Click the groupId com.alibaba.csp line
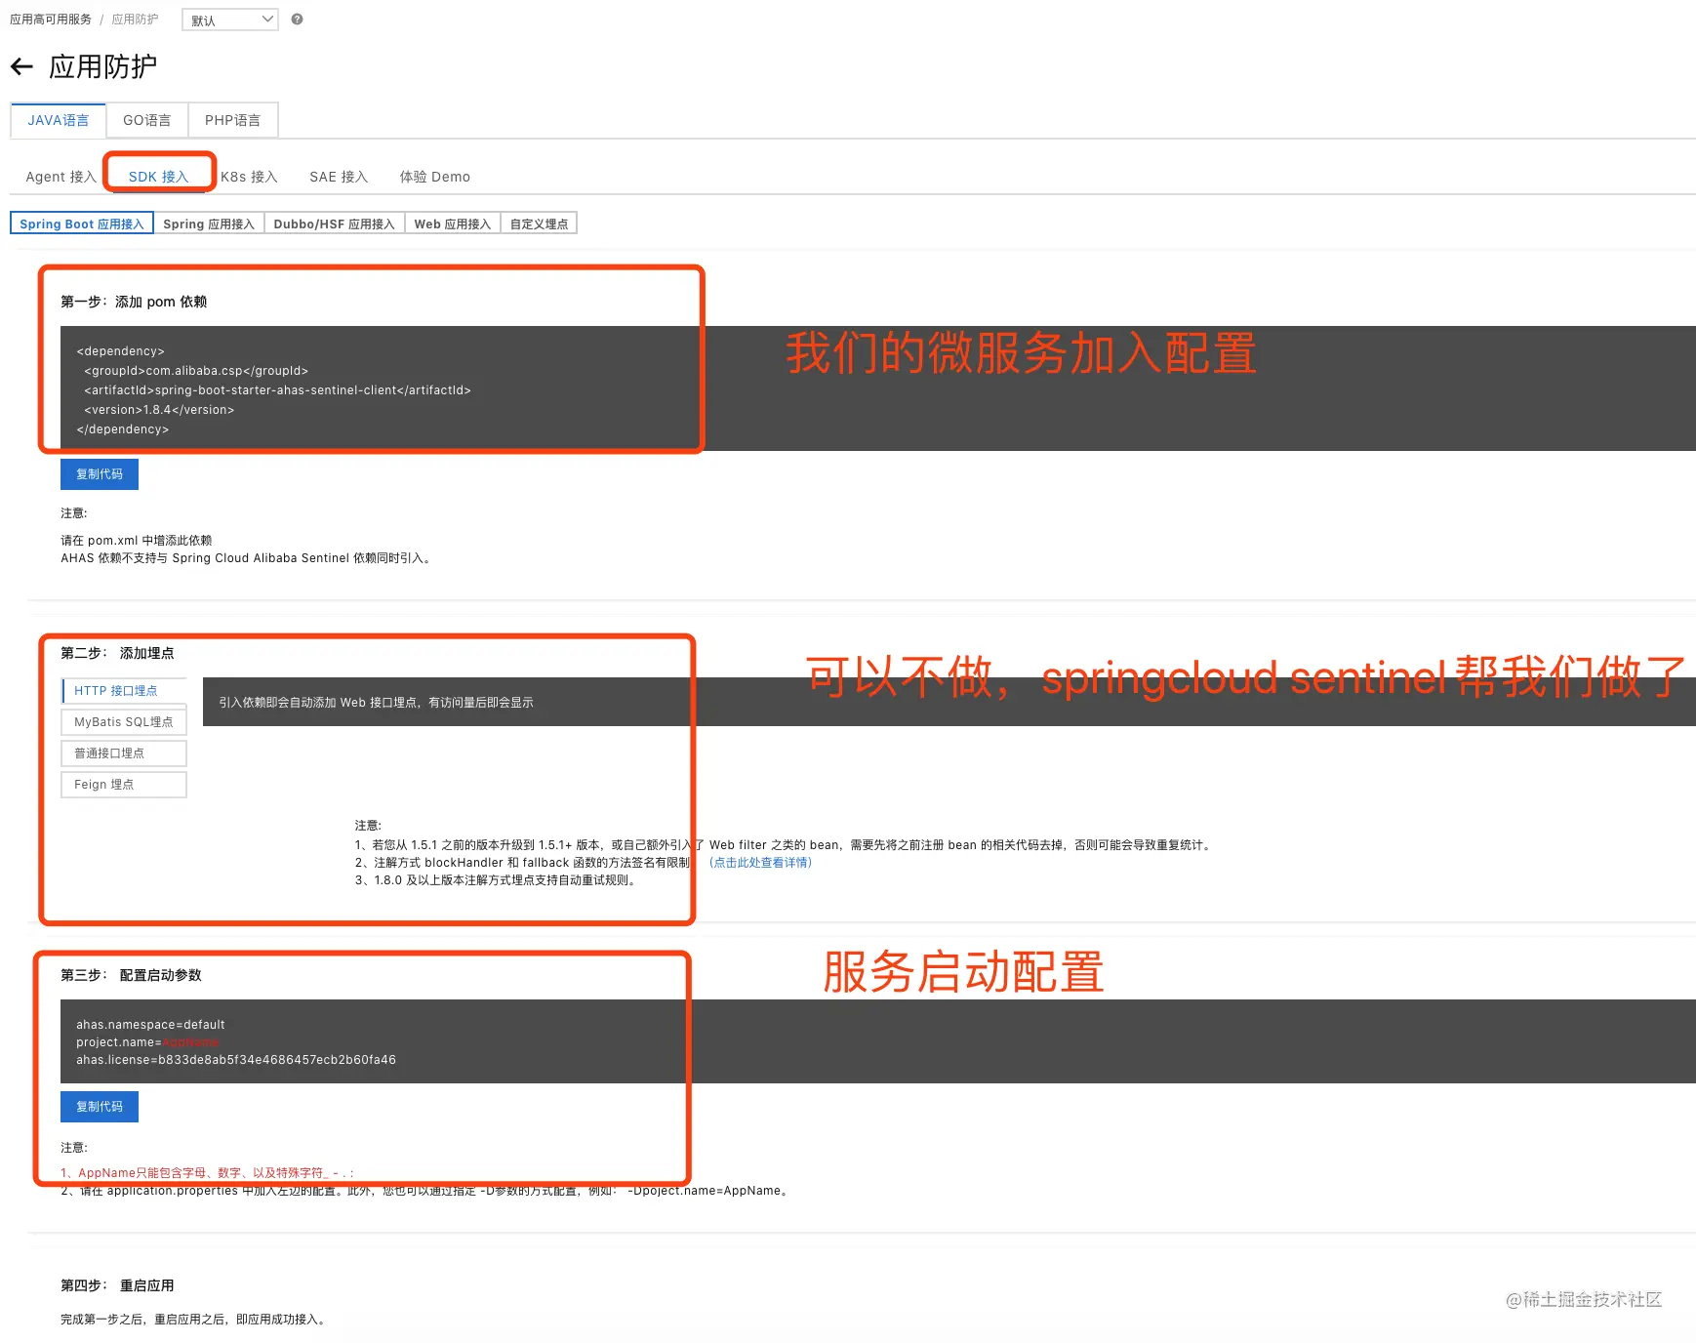 click(x=196, y=371)
